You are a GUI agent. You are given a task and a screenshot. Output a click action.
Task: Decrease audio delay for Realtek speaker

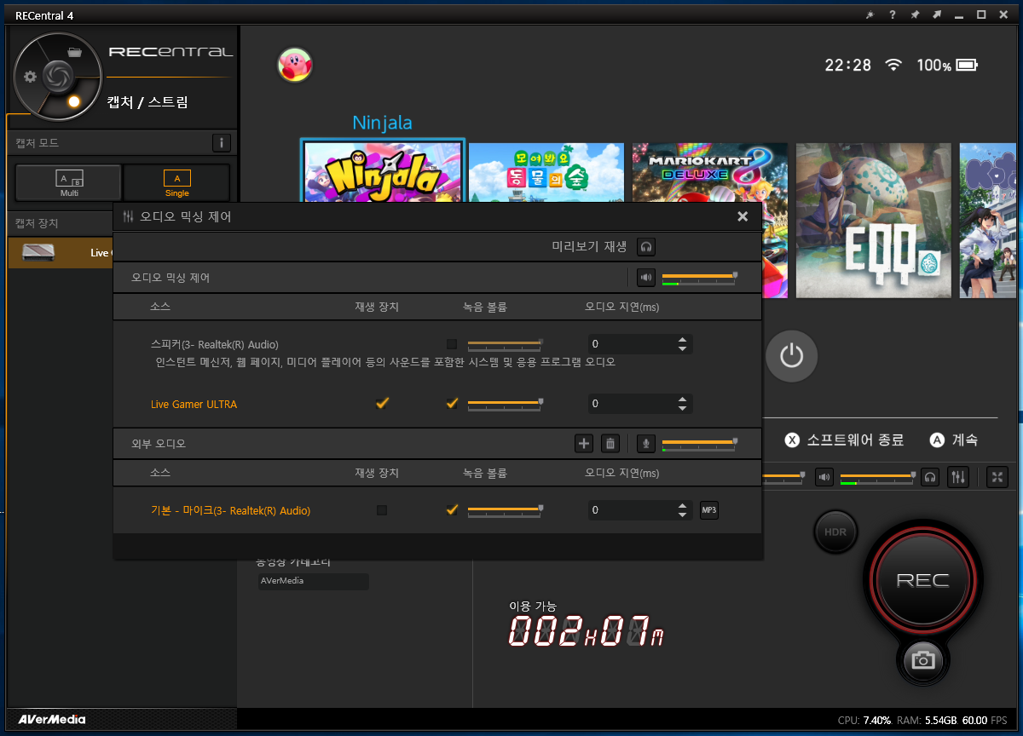pos(682,348)
